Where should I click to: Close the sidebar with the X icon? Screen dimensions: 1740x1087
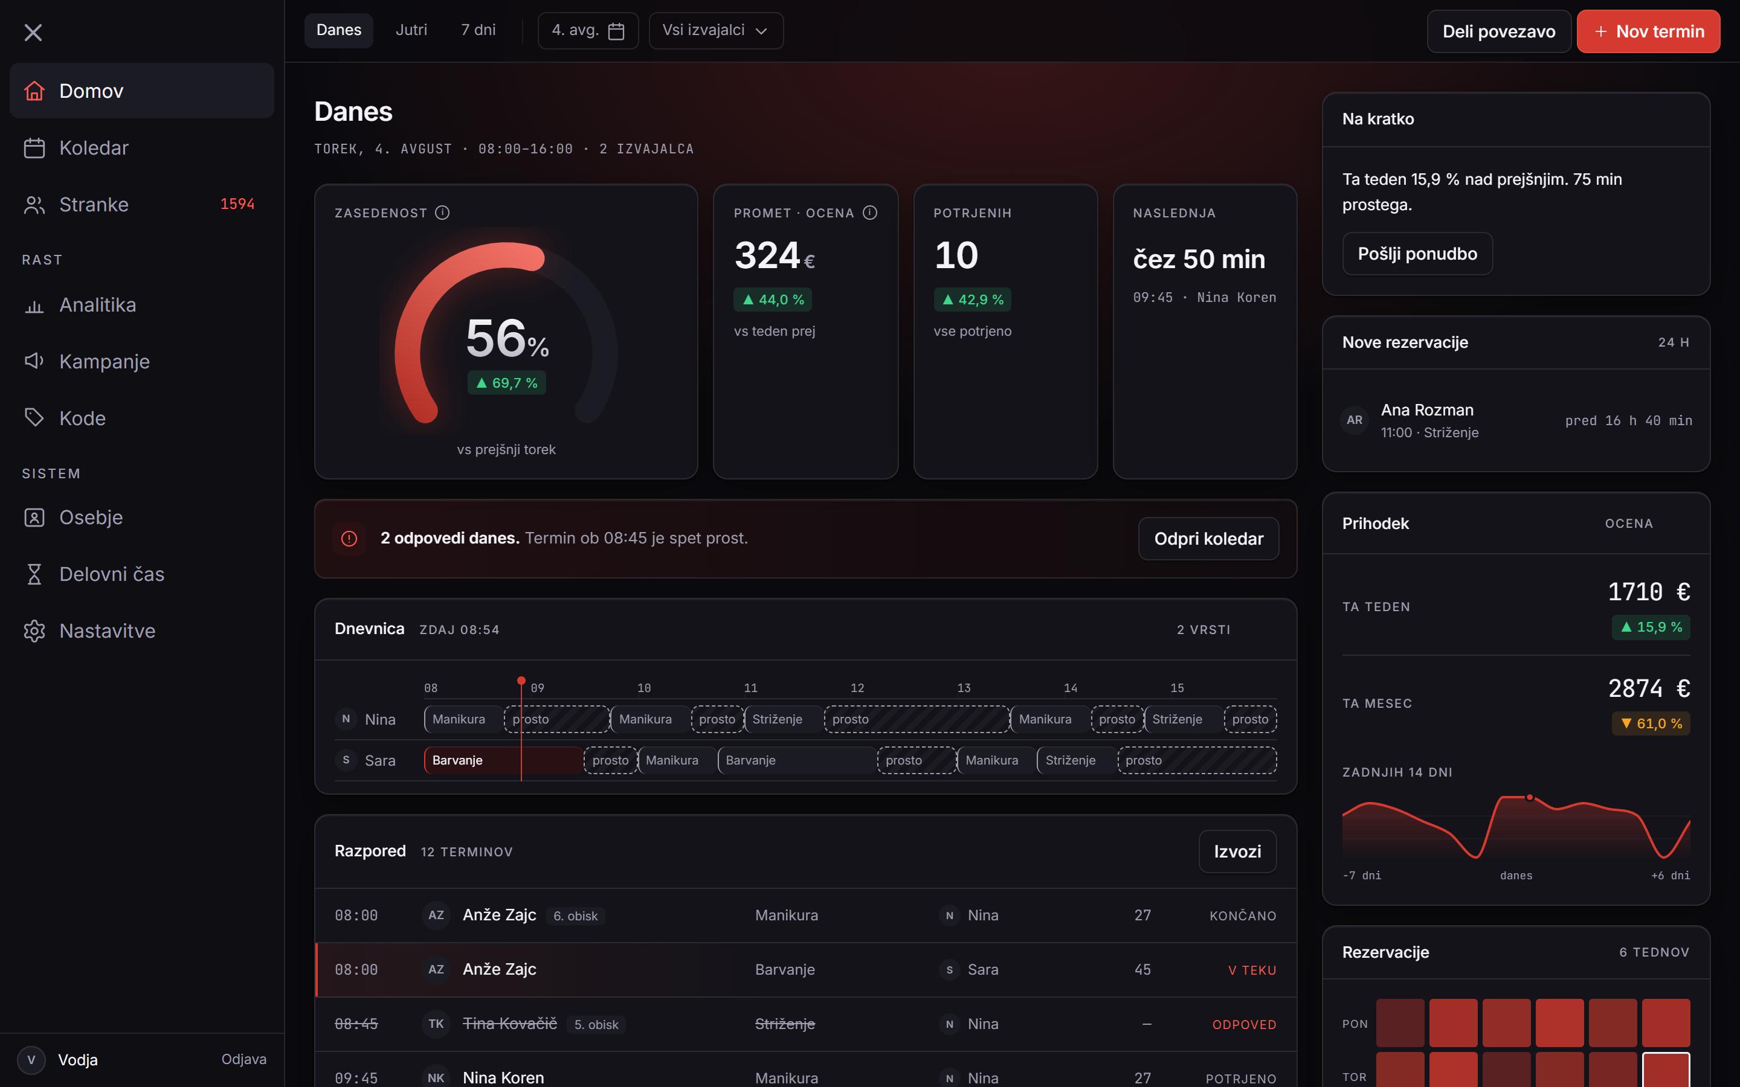[x=33, y=31]
